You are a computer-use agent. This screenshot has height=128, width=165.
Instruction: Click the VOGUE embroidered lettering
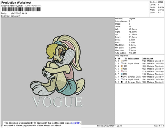click(x=57, y=102)
